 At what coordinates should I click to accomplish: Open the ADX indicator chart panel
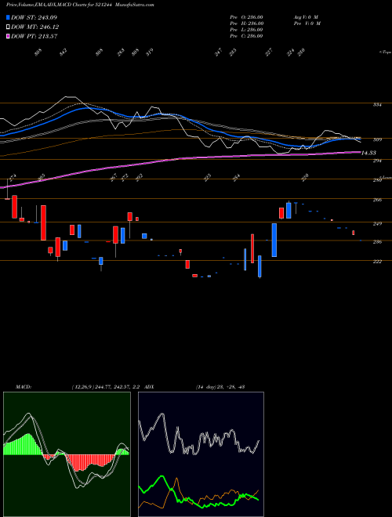click(x=201, y=454)
